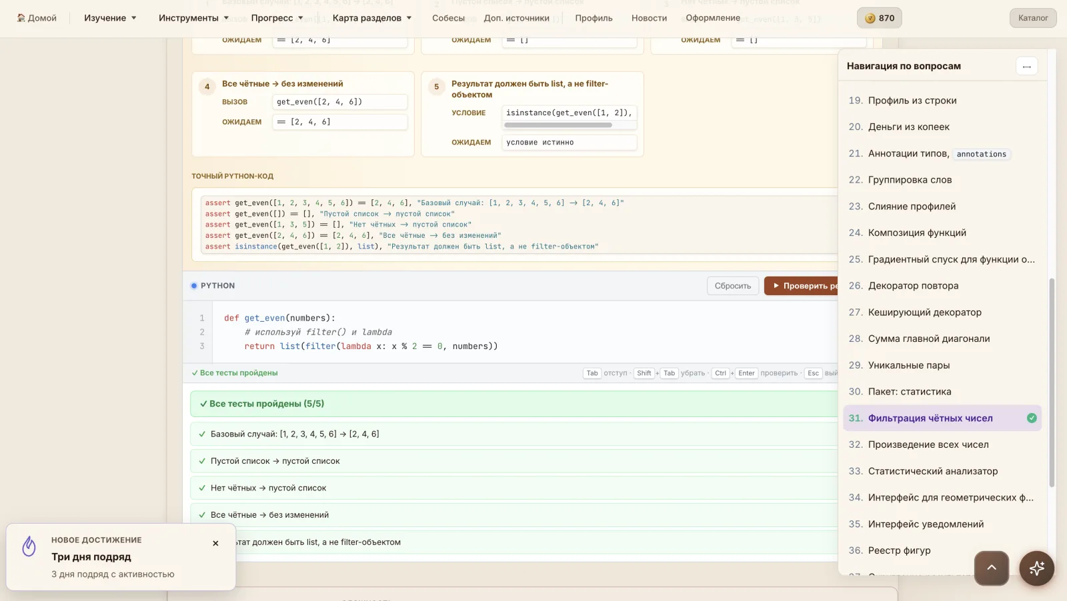Run the Проверить check button

pos(801,286)
